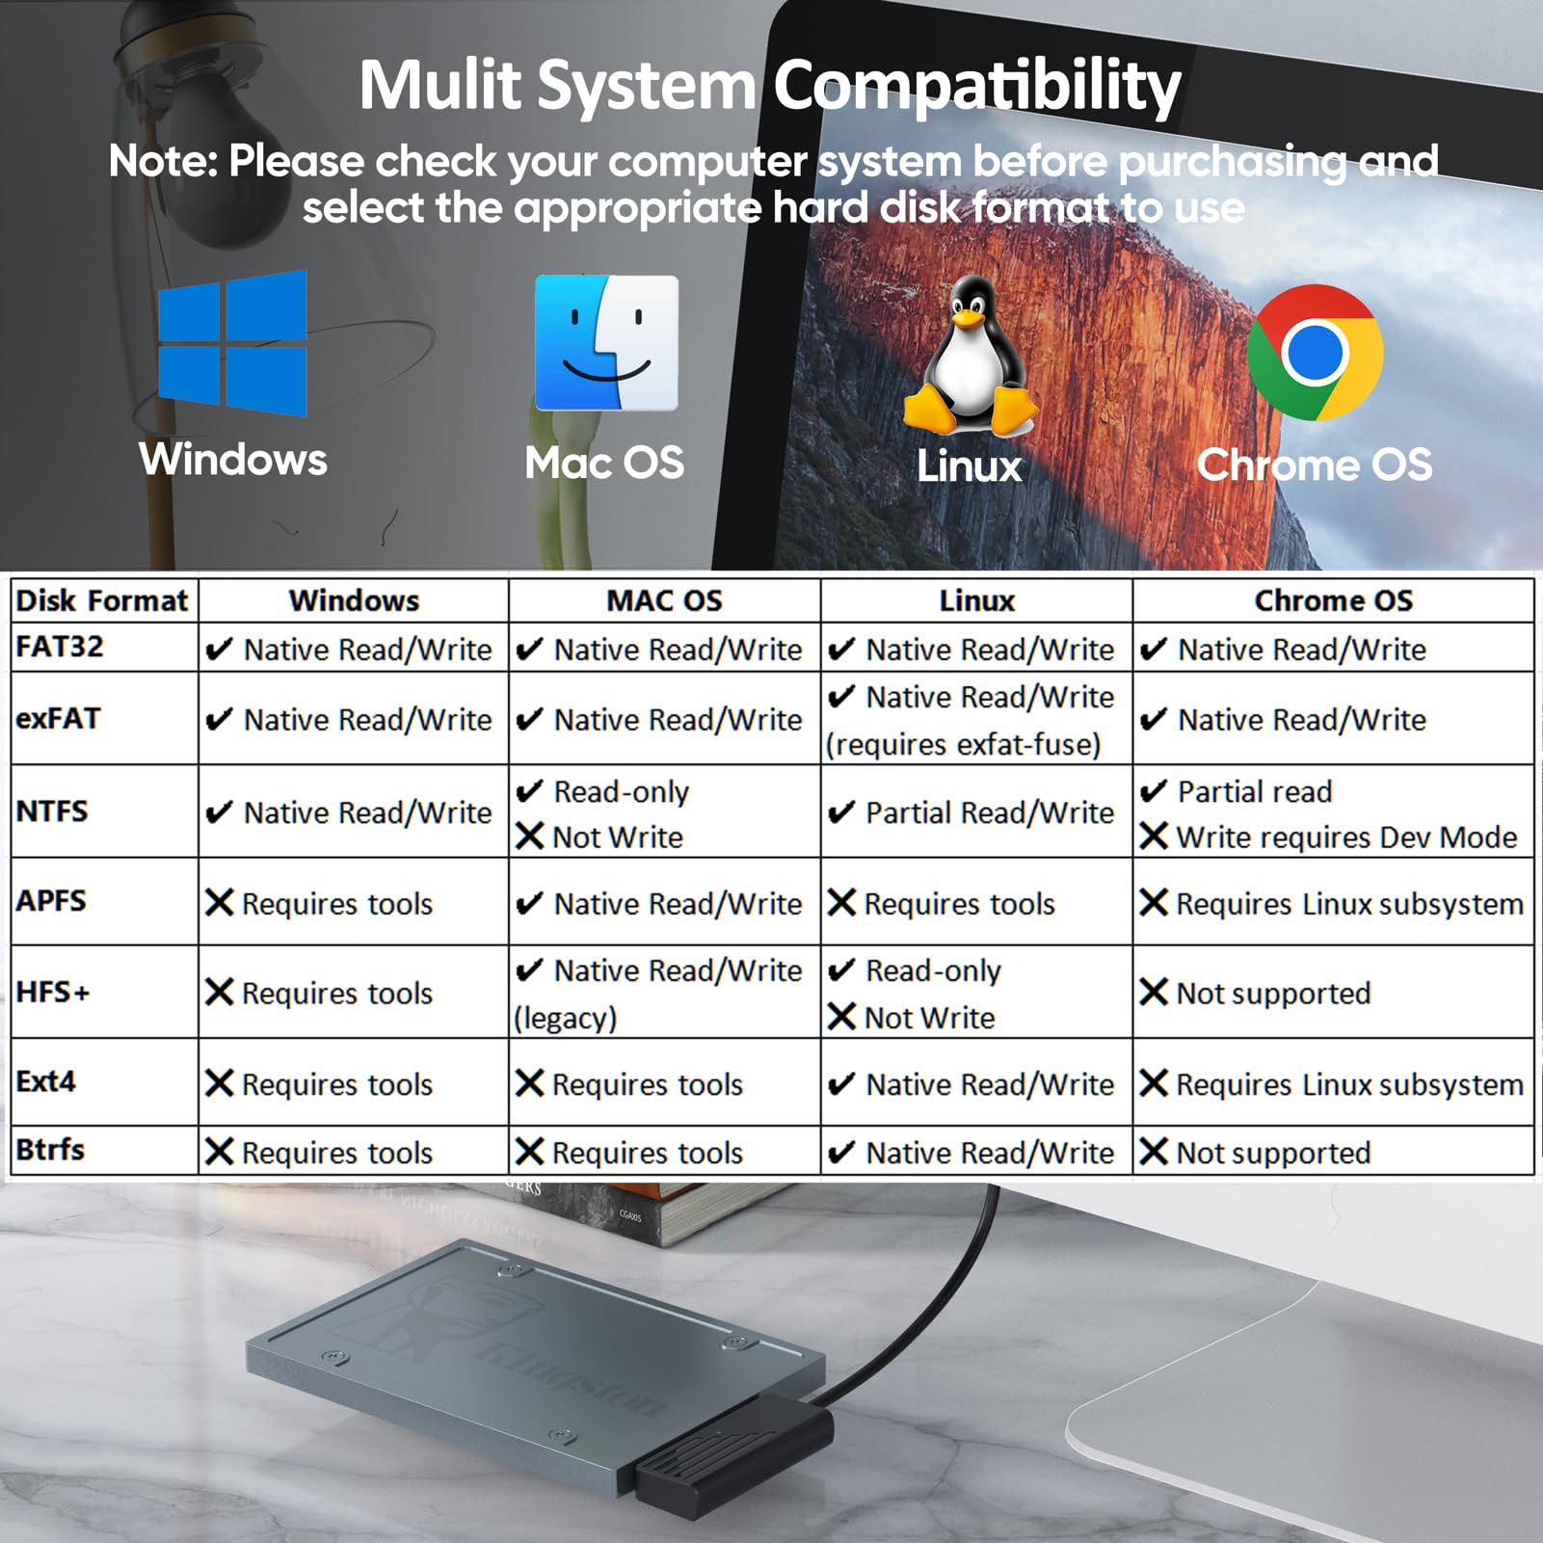Click the X mark in Btrfs Chrome OS cell
The width and height of the screenshot is (1543, 1543).
(x=1154, y=1152)
